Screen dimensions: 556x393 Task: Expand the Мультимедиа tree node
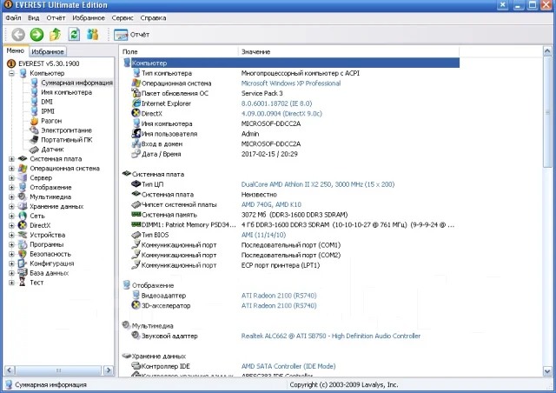point(11,197)
